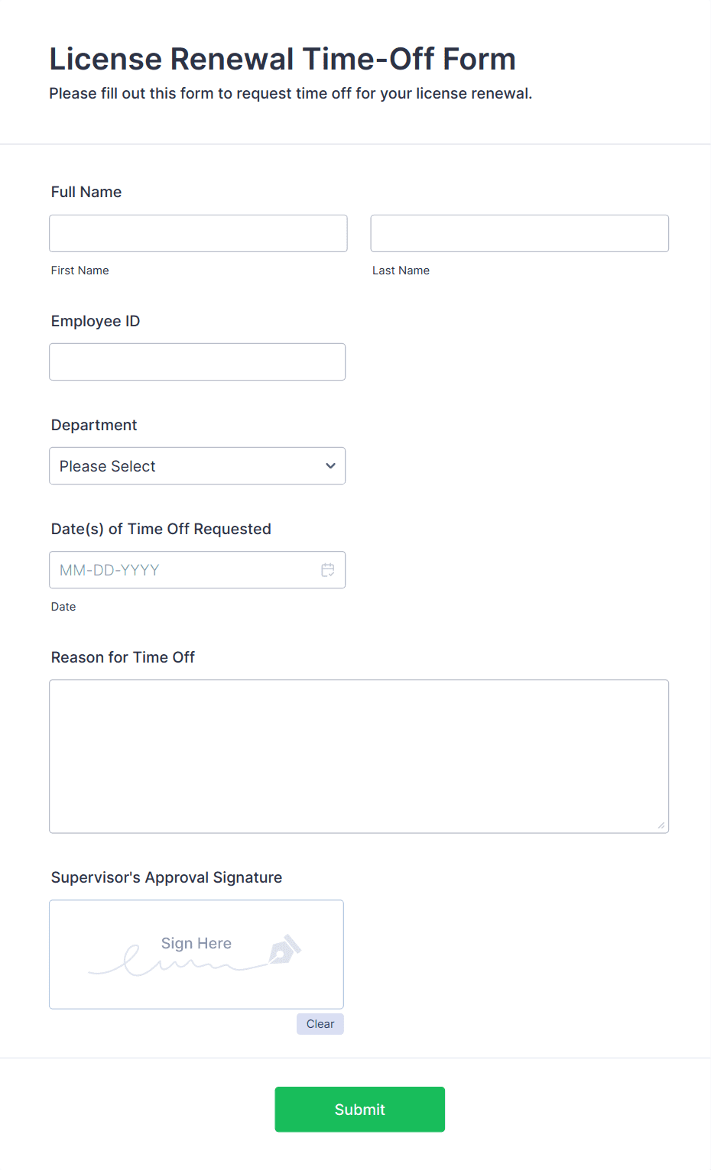Expand the Please Select department menu
The height and width of the screenshot is (1170, 711).
(197, 465)
